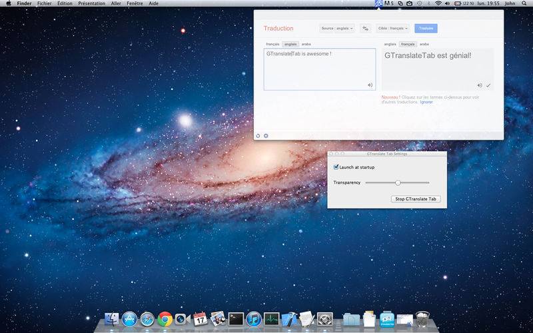Open iTunes from the Dock

pos(254,320)
